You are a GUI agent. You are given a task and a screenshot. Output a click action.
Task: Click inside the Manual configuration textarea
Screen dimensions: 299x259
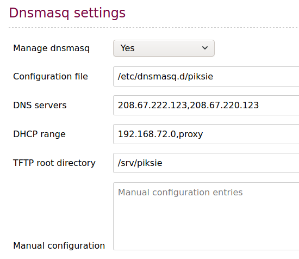[206, 216]
